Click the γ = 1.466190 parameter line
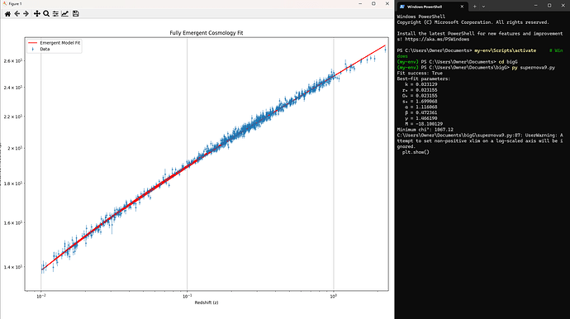The image size is (570, 319). 421,118
